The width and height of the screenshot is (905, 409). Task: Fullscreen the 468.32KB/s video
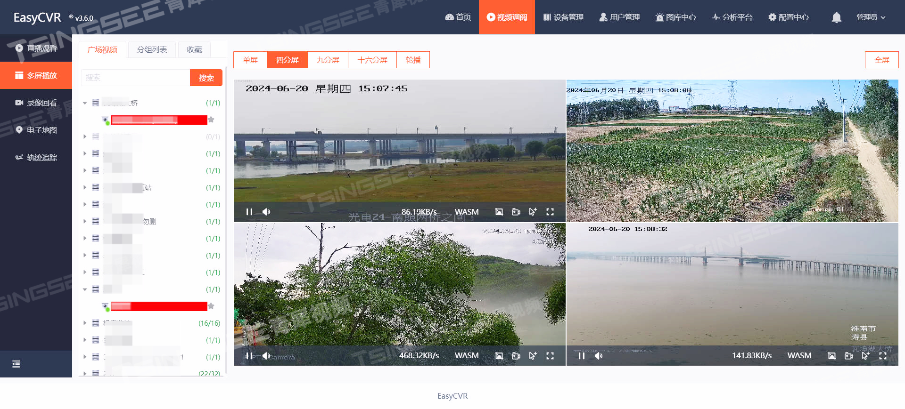[x=550, y=356]
